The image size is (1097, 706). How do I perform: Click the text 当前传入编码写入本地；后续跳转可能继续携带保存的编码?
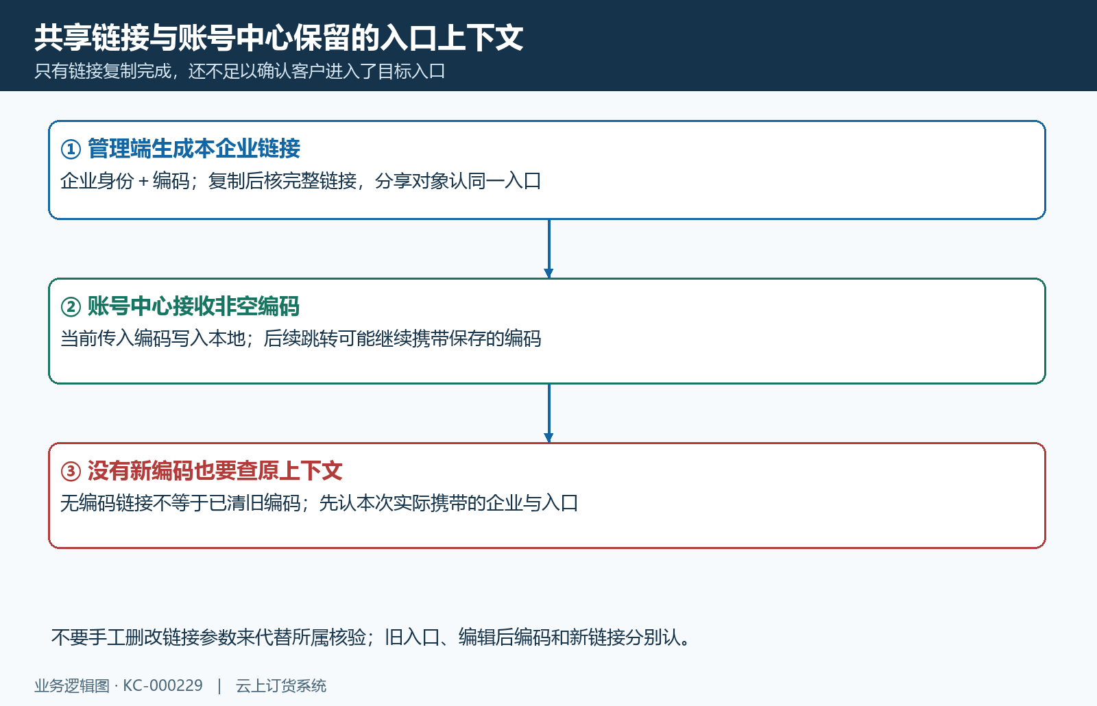(x=301, y=339)
